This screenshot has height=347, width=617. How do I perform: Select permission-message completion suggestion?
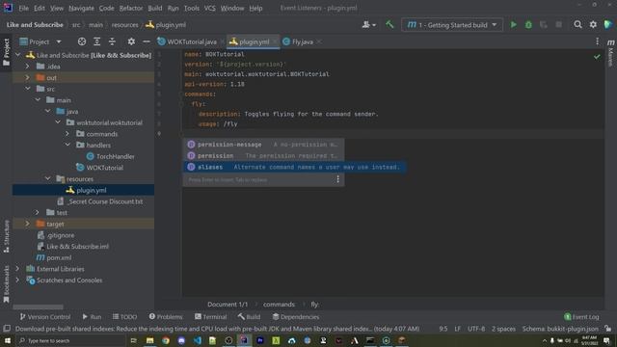tap(263, 145)
